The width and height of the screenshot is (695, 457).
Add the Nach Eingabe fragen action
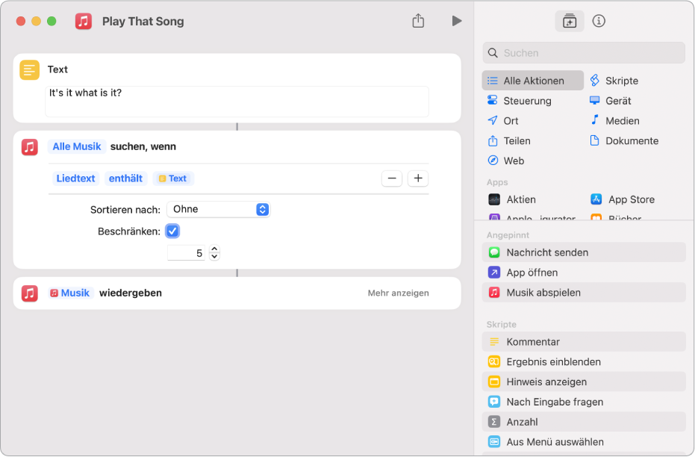click(x=584, y=402)
